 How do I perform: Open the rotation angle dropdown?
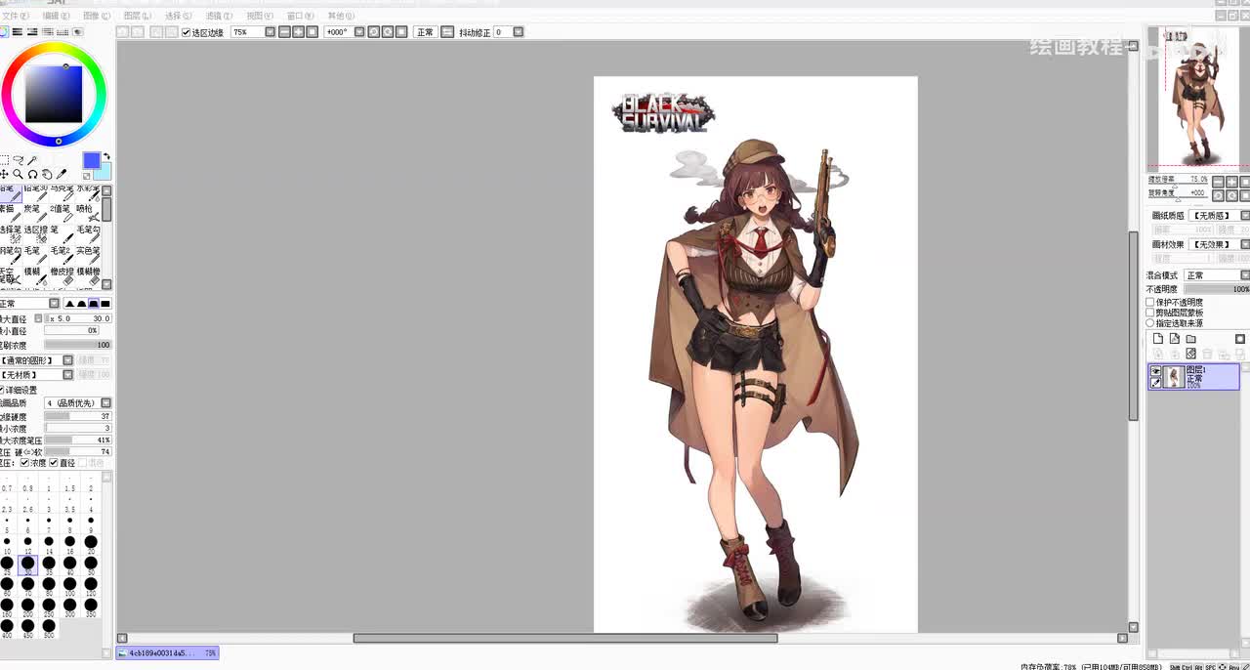pos(358,32)
